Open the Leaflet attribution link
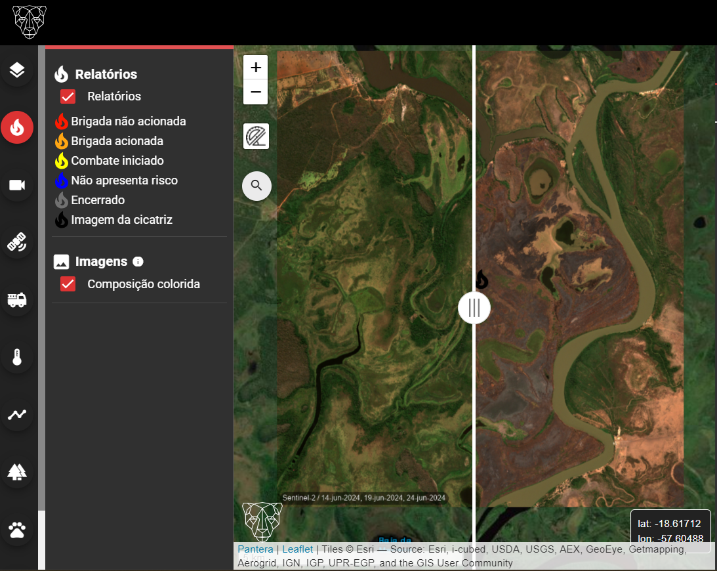The image size is (717, 571). point(297,549)
